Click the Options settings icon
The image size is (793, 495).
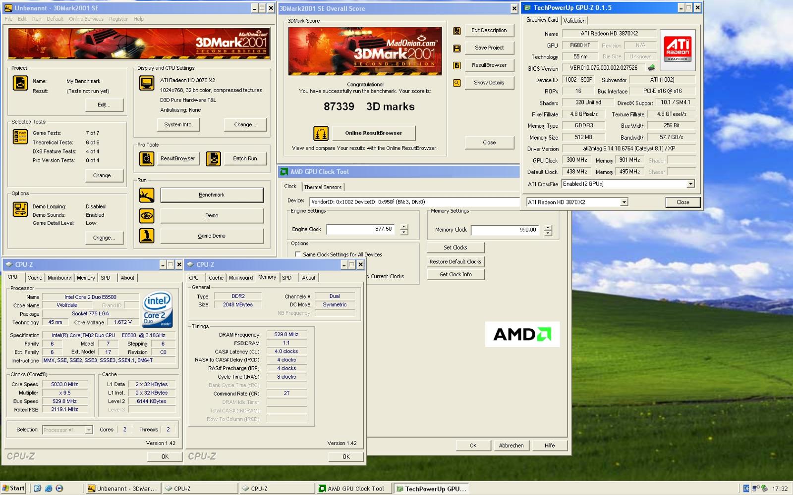(x=20, y=209)
